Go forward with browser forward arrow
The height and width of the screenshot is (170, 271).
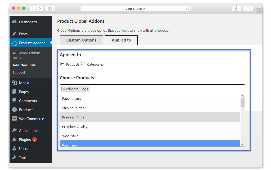(40, 8)
